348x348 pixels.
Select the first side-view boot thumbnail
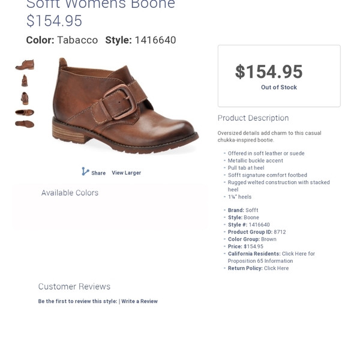(x=25, y=65)
